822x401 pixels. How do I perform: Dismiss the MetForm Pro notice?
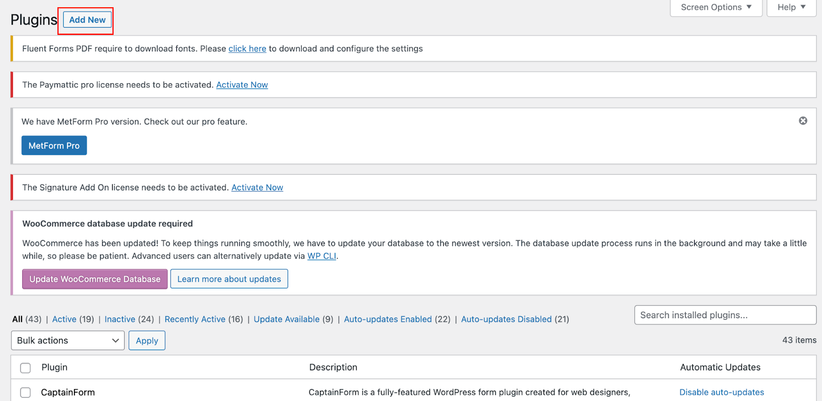tap(803, 121)
